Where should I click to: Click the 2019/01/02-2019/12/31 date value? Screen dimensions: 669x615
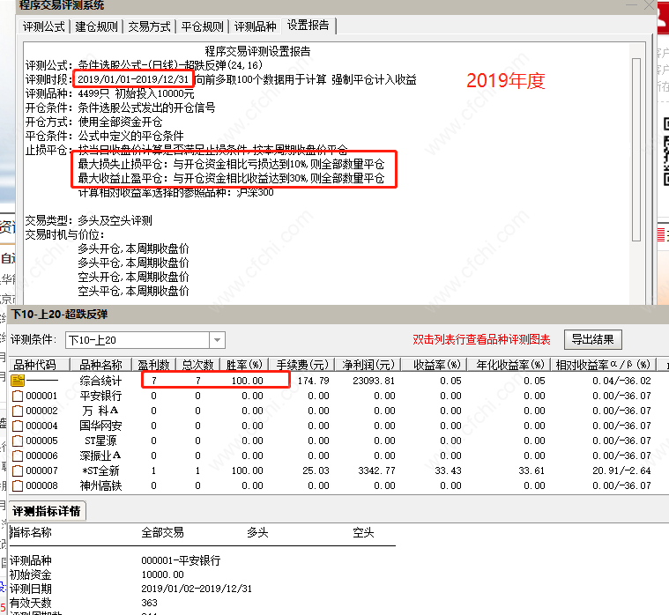[x=197, y=589]
